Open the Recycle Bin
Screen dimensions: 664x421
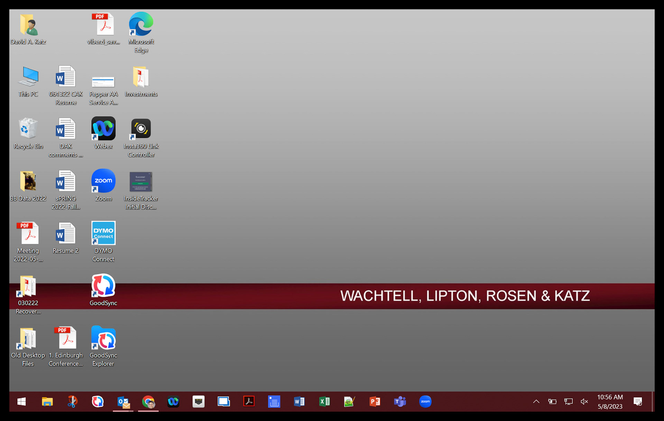(x=28, y=134)
